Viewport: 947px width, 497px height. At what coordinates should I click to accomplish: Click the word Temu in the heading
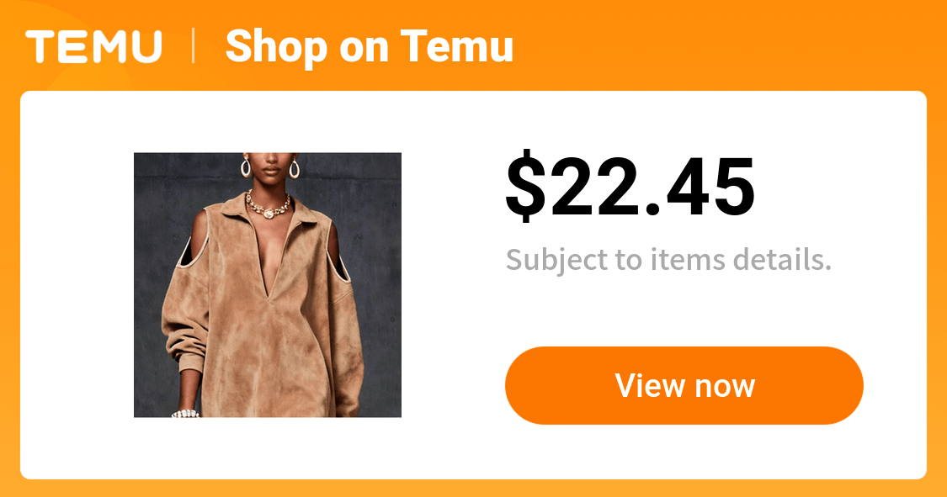[456, 46]
